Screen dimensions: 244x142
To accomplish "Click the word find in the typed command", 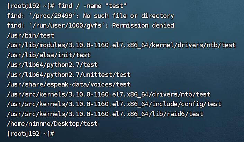I will click(x=66, y=6).
